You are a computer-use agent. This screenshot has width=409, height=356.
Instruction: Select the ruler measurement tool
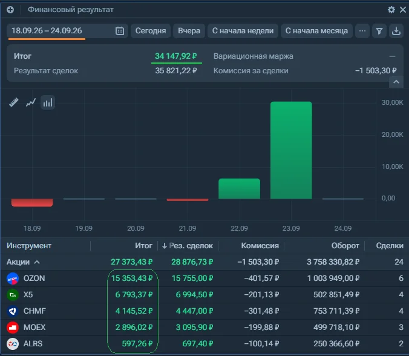coord(13,102)
